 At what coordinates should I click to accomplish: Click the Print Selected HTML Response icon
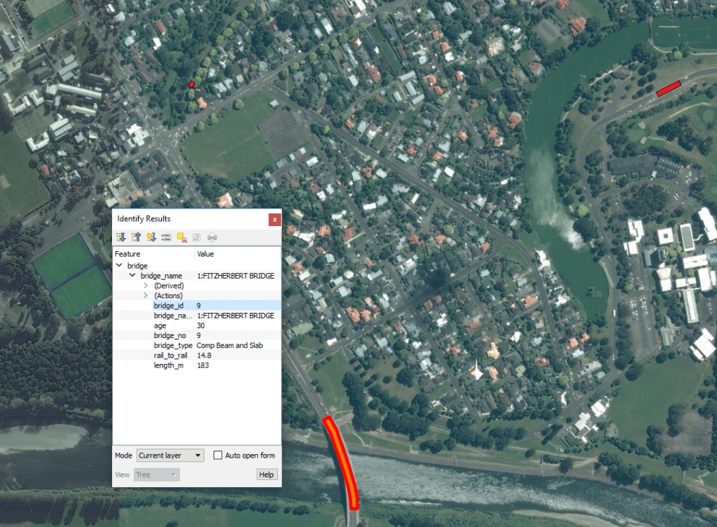(212, 237)
